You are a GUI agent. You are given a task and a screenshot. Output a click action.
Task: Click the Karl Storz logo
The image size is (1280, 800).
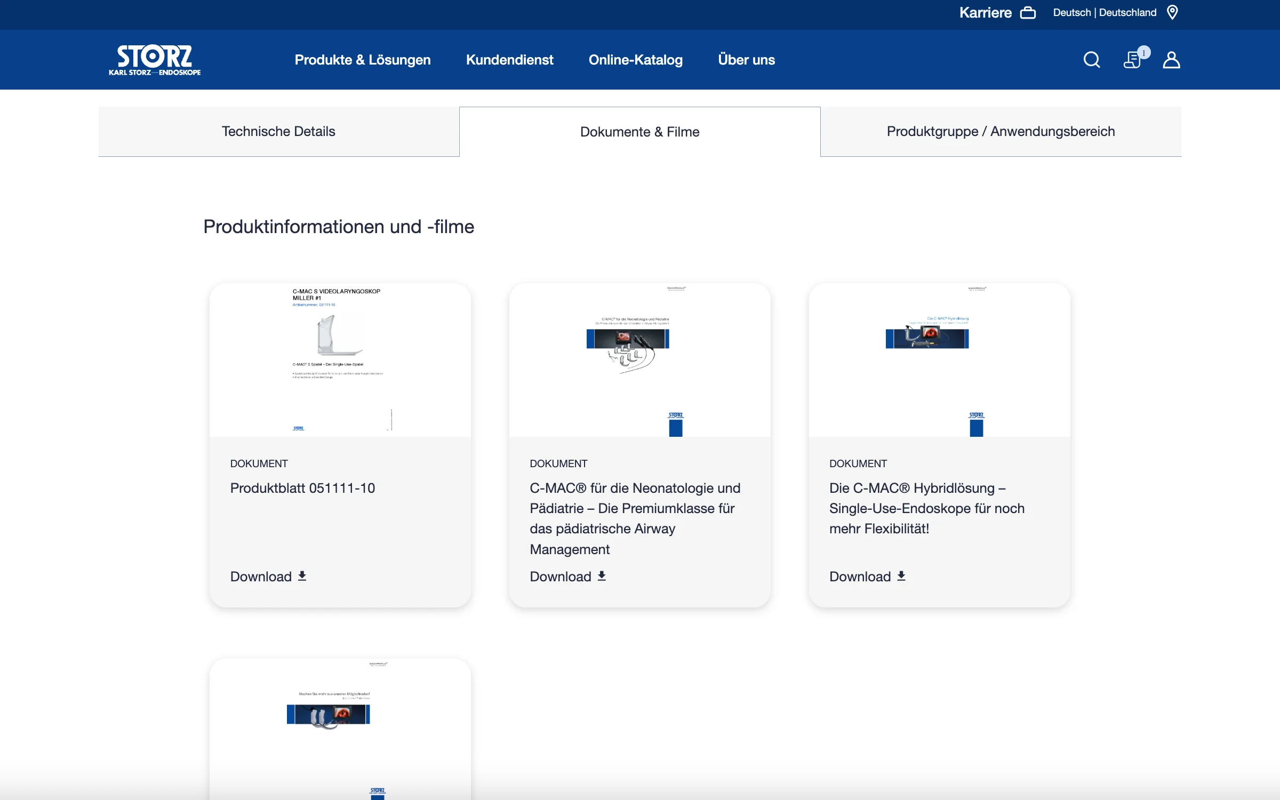point(155,60)
